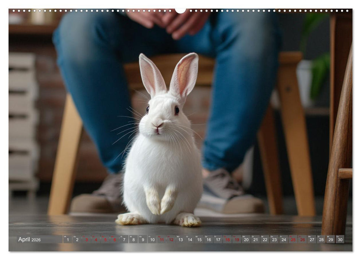Click the April 2026 month label
Image resolution: width=361 pixels, height=260 pixels.
29,239
